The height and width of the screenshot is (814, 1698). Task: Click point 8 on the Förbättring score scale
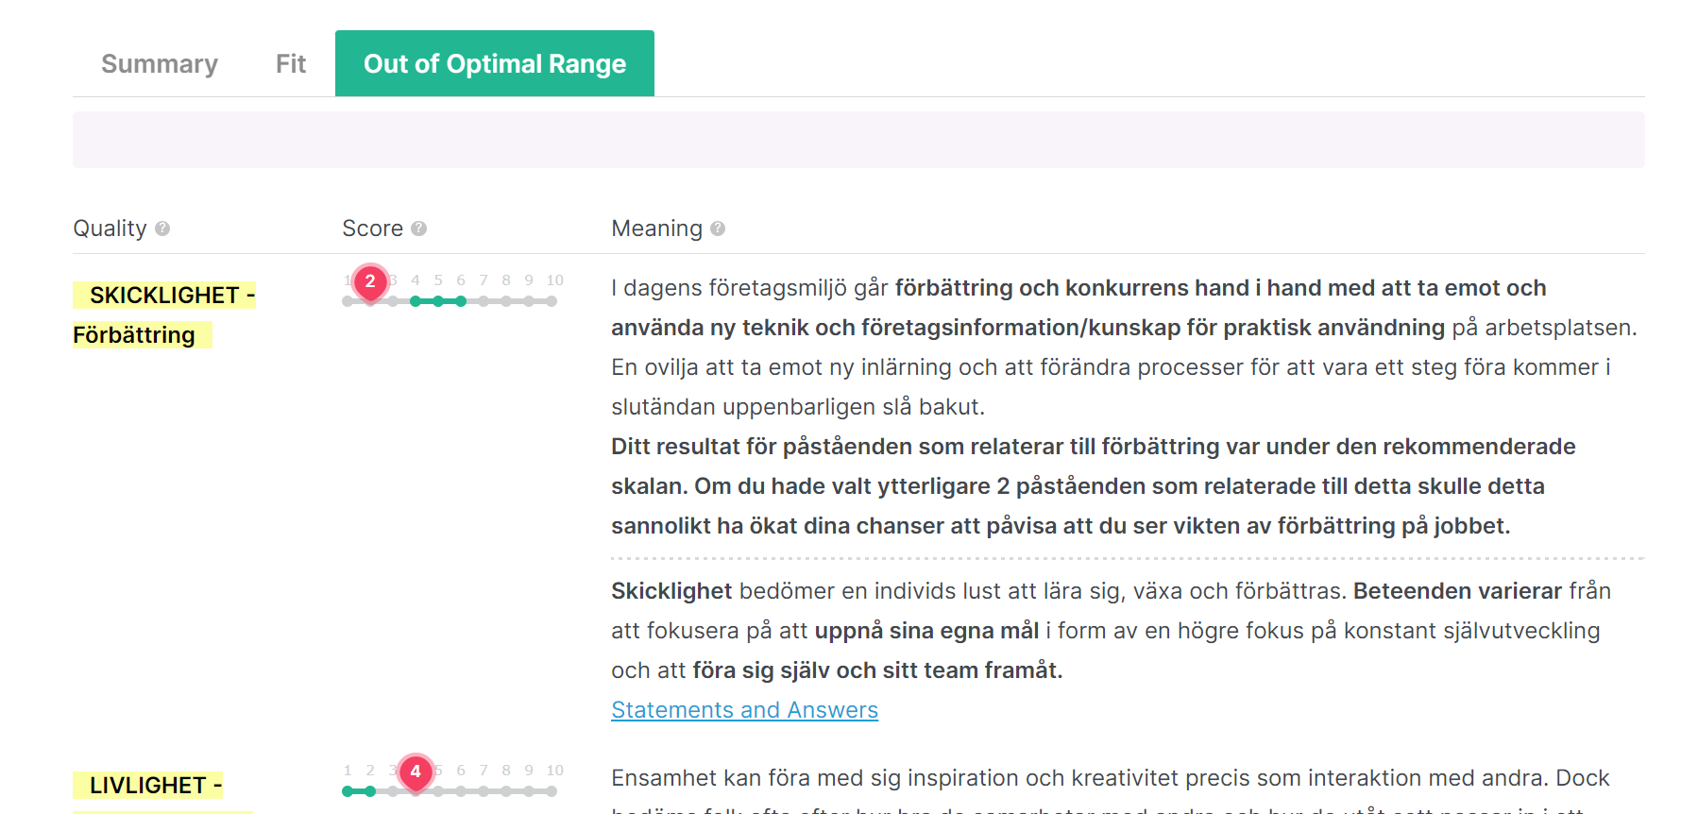coord(506,301)
